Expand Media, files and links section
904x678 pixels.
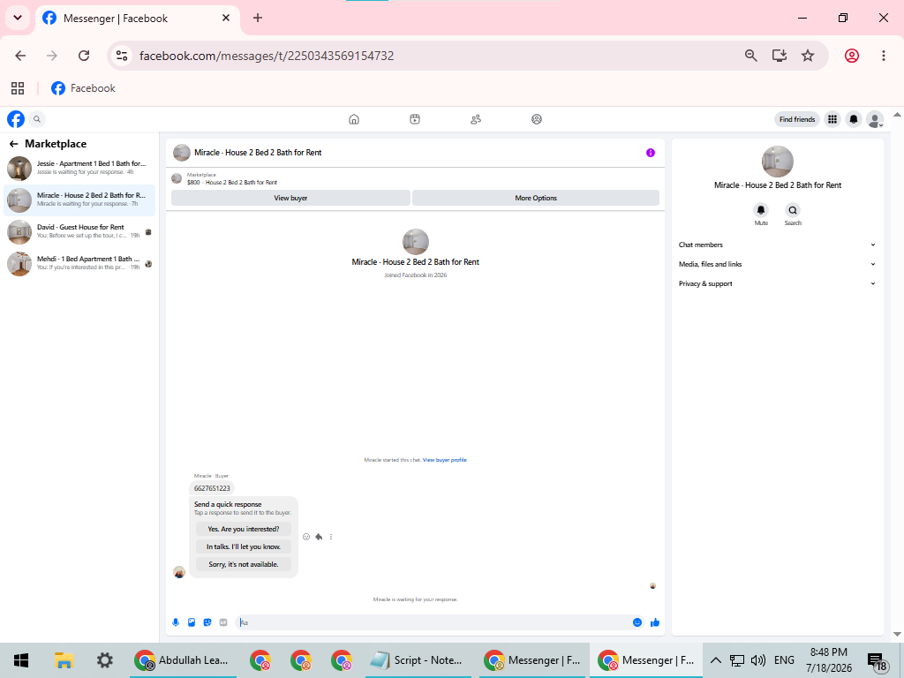tap(777, 264)
